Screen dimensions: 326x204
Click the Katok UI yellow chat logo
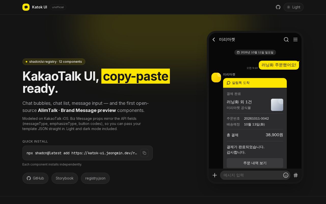point(26,7)
